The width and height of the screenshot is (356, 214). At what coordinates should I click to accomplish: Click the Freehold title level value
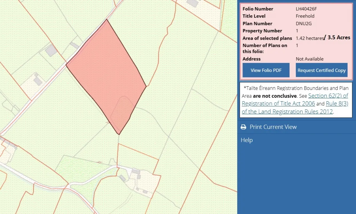click(x=305, y=16)
